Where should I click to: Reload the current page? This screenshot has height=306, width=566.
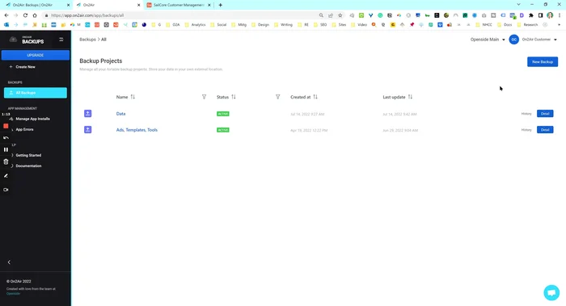pos(25,15)
